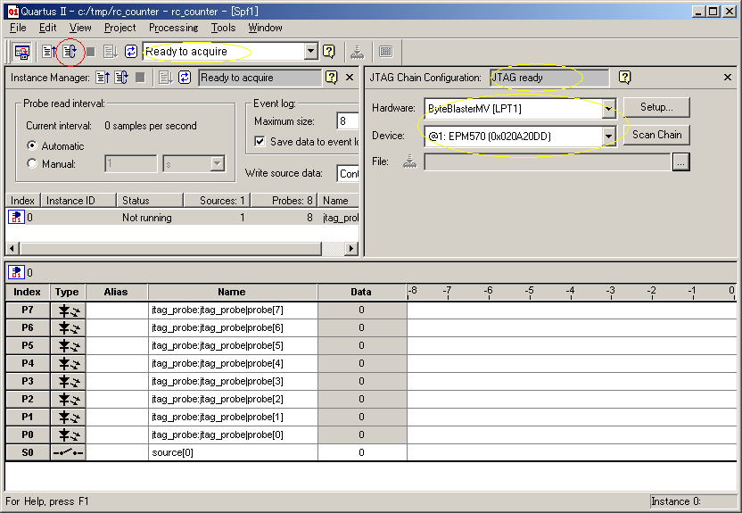Click Data value cell for source[0] row
Image resolution: width=742 pixels, height=513 pixels.
(x=361, y=453)
